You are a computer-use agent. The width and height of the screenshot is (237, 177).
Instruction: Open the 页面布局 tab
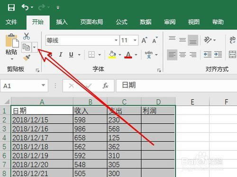(x=91, y=22)
